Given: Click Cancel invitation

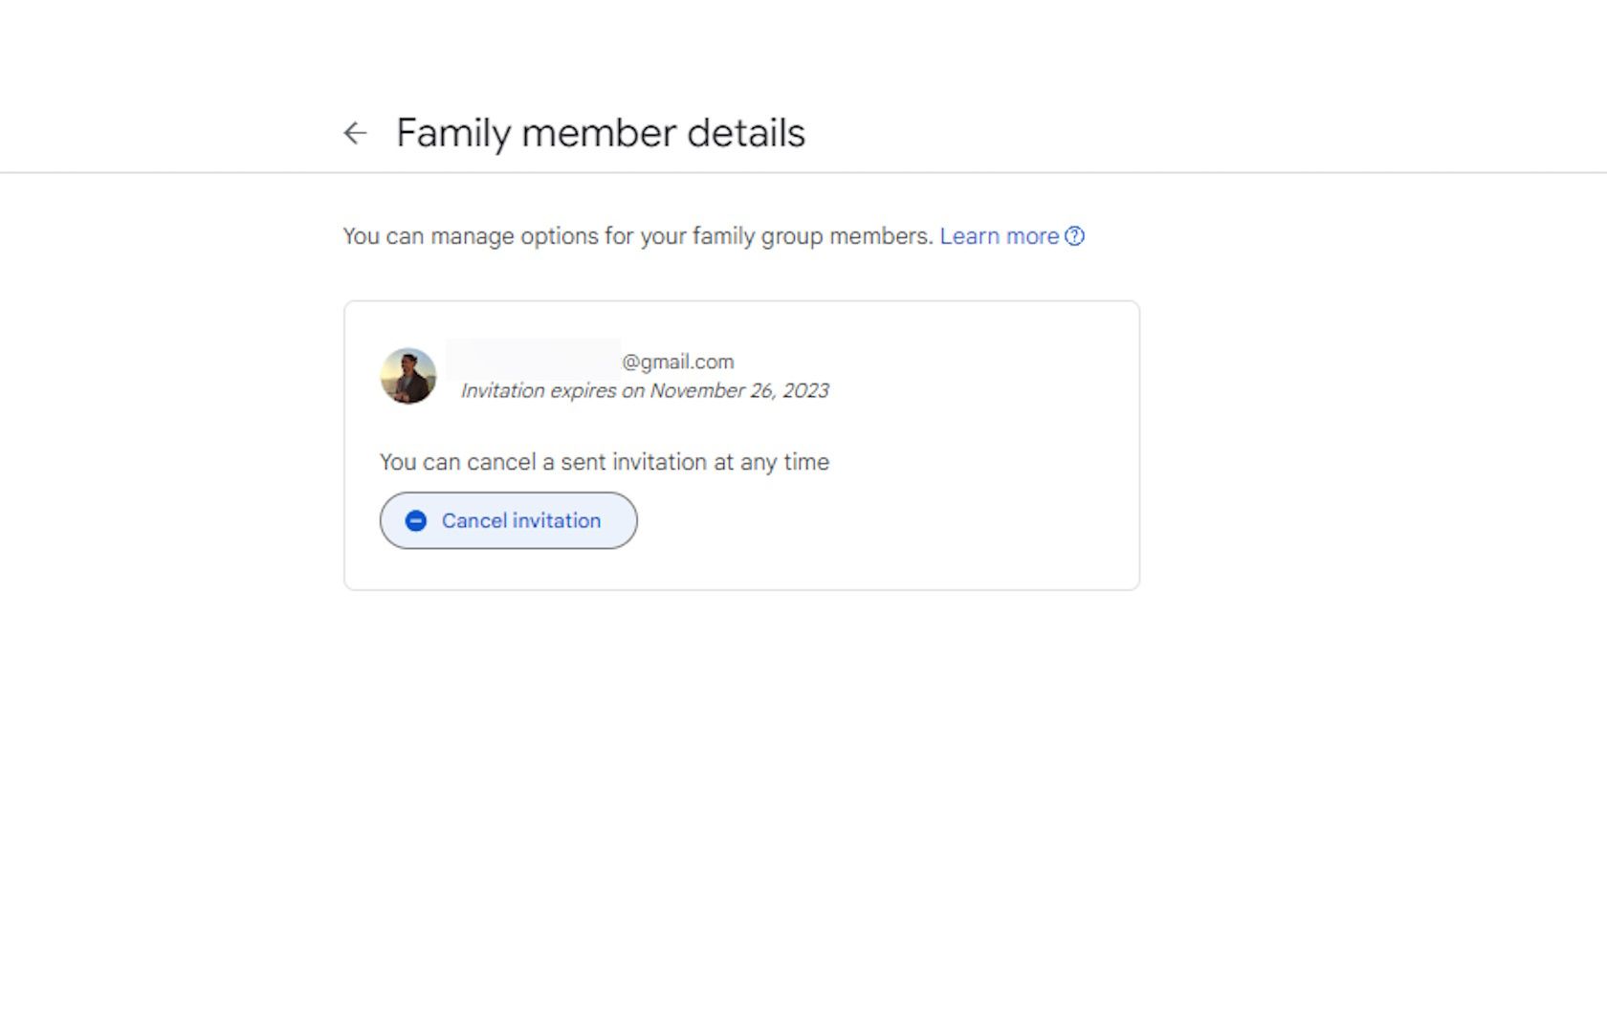Looking at the screenshot, I should coord(508,520).
